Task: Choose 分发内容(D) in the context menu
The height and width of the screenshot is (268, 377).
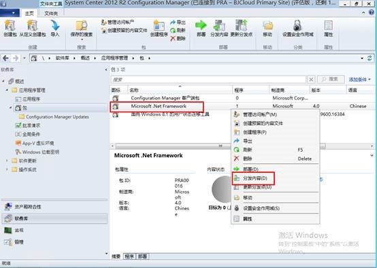Action: (276, 178)
